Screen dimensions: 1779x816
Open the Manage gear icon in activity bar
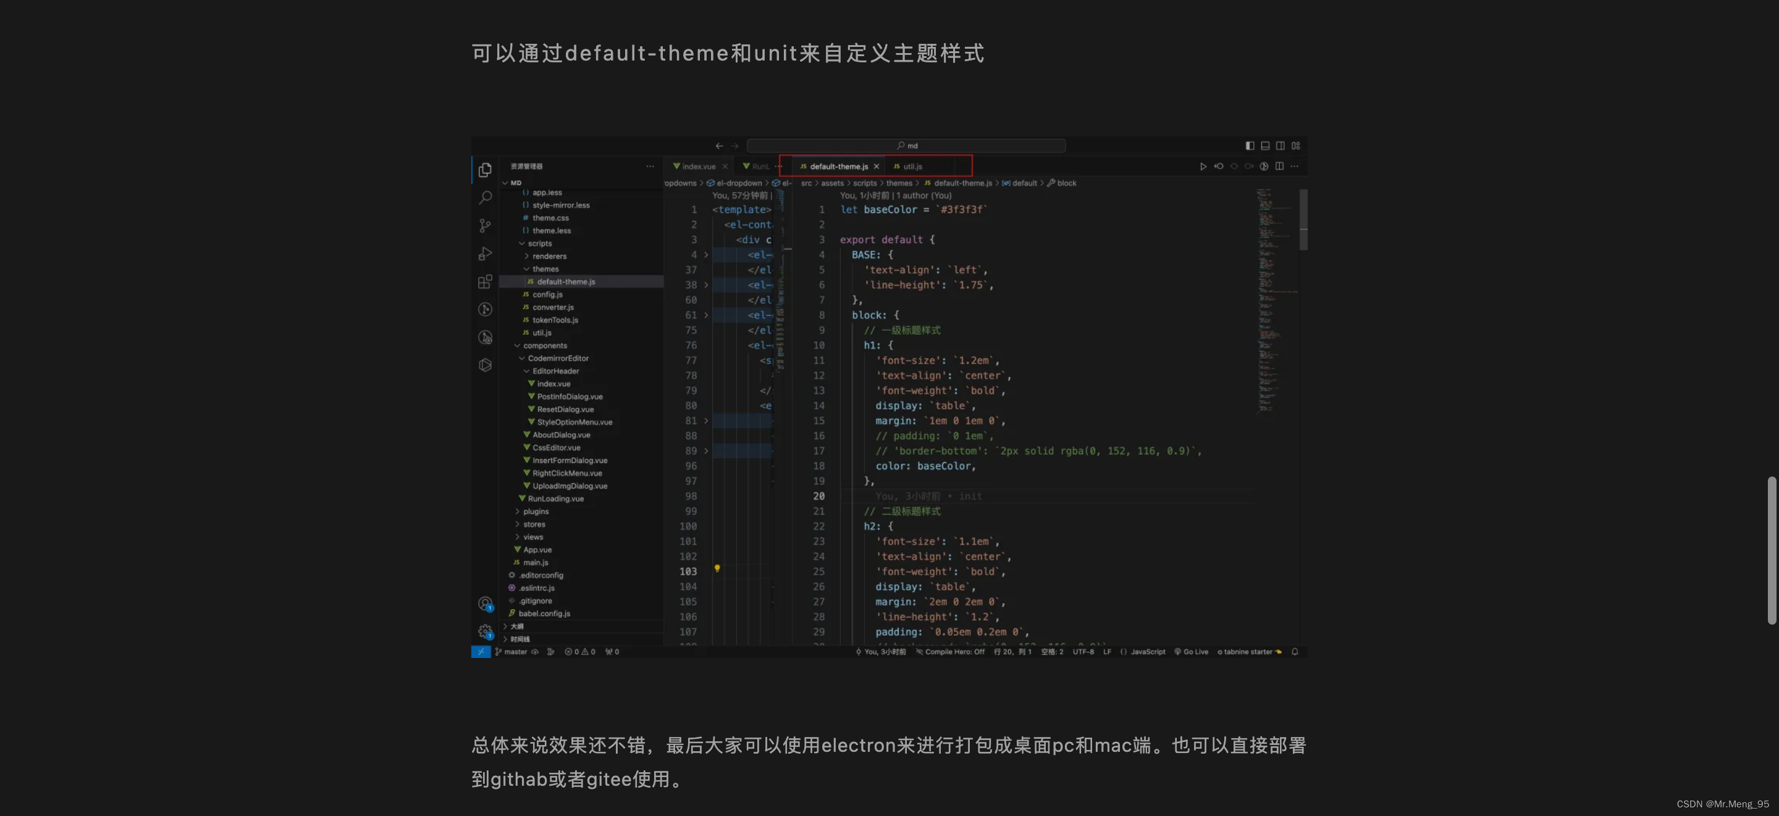(x=485, y=631)
